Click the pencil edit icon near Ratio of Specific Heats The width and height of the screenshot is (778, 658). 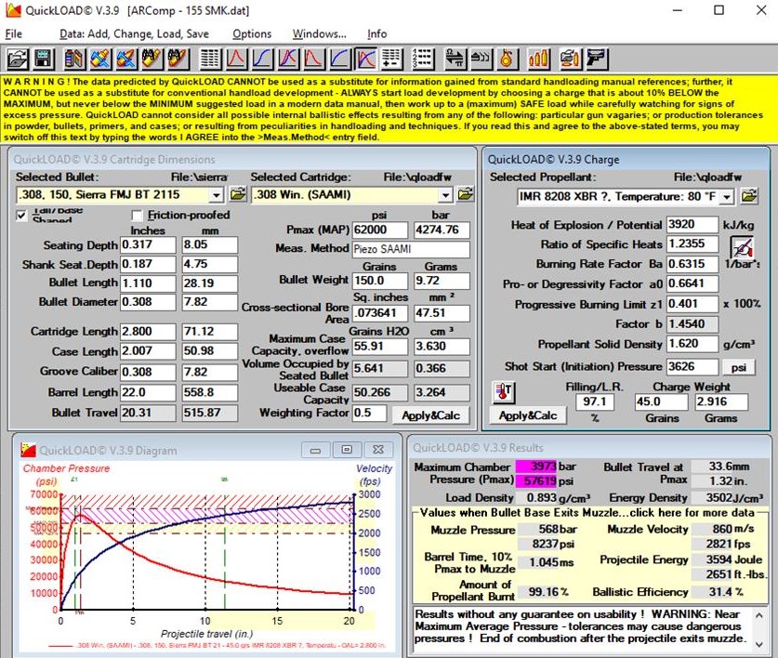742,246
